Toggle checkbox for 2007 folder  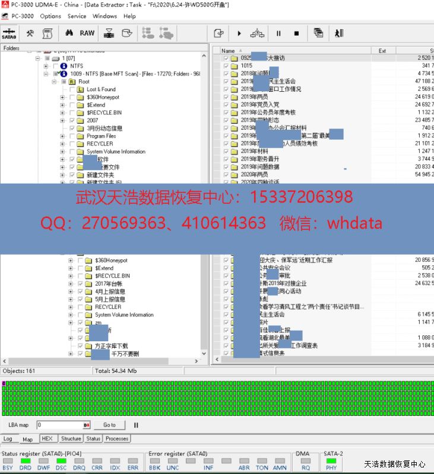[72, 120]
